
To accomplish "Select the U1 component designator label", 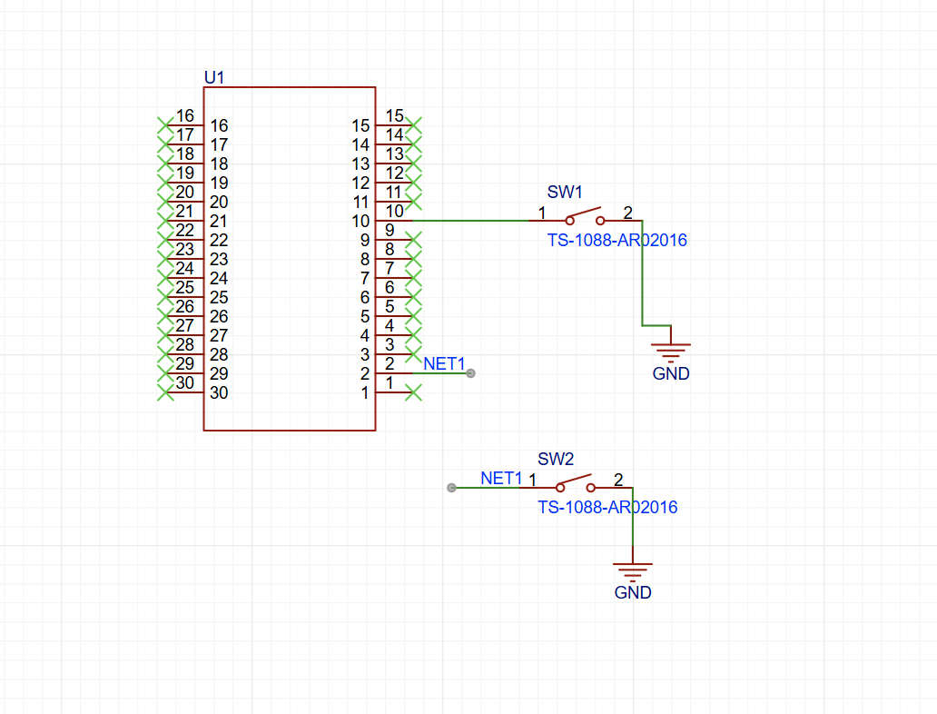I will tap(214, 78).
